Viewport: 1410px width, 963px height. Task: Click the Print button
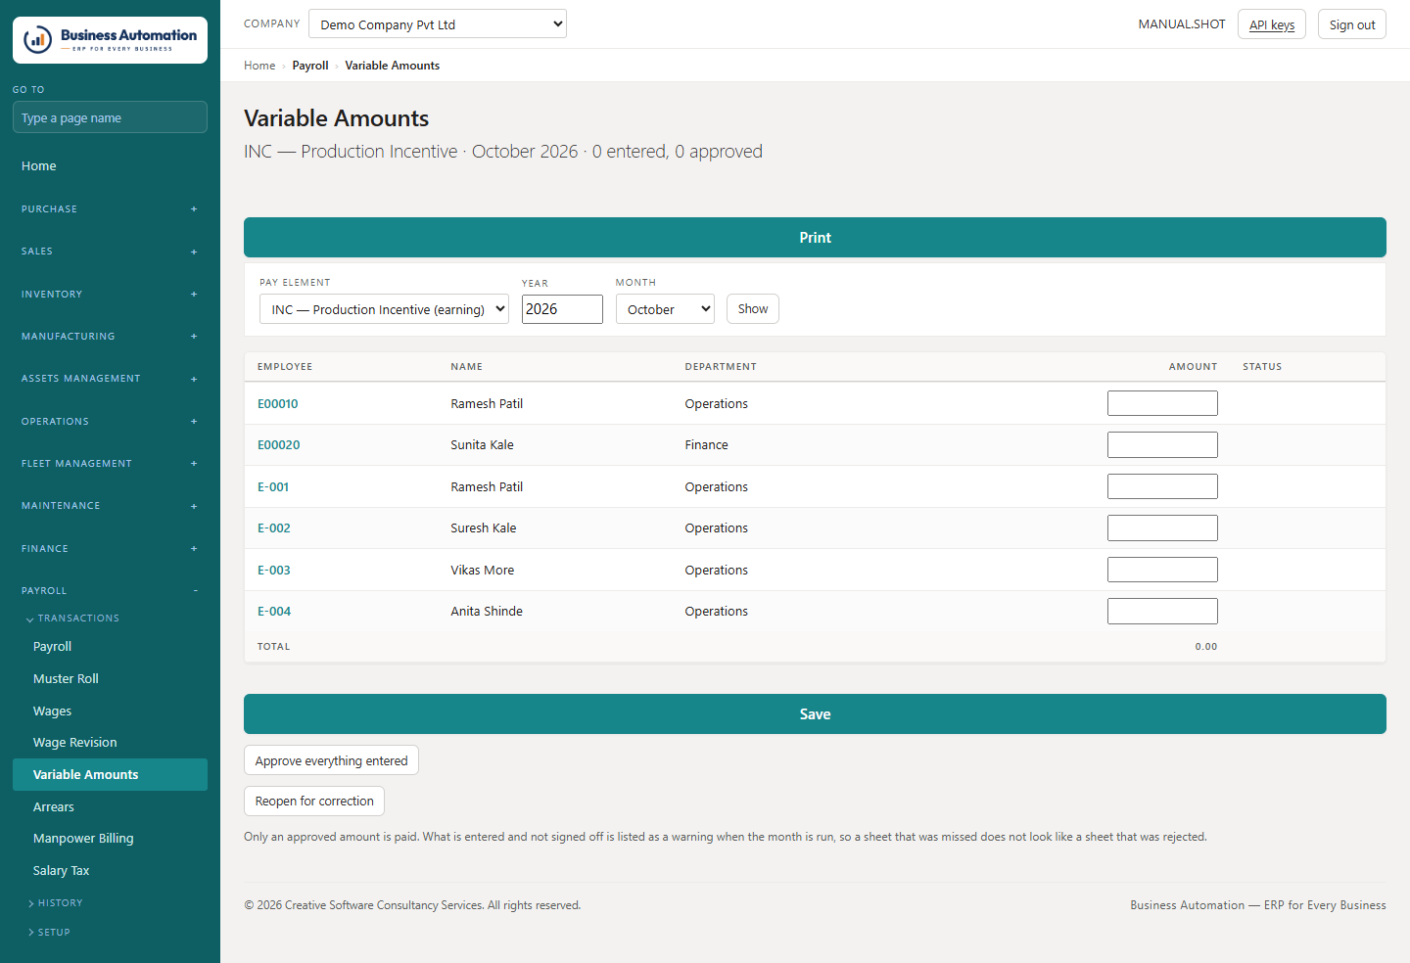click(x=815, y=238)
